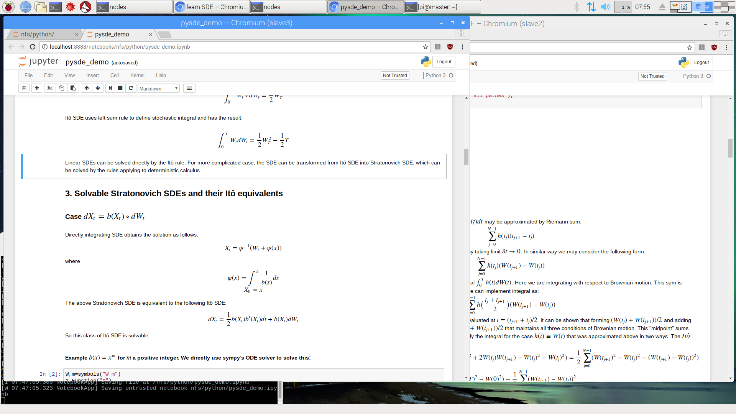Viewport: 736px width, 414px height.
Task: Click the save and checkpoint icon
Action: (24, 88)
